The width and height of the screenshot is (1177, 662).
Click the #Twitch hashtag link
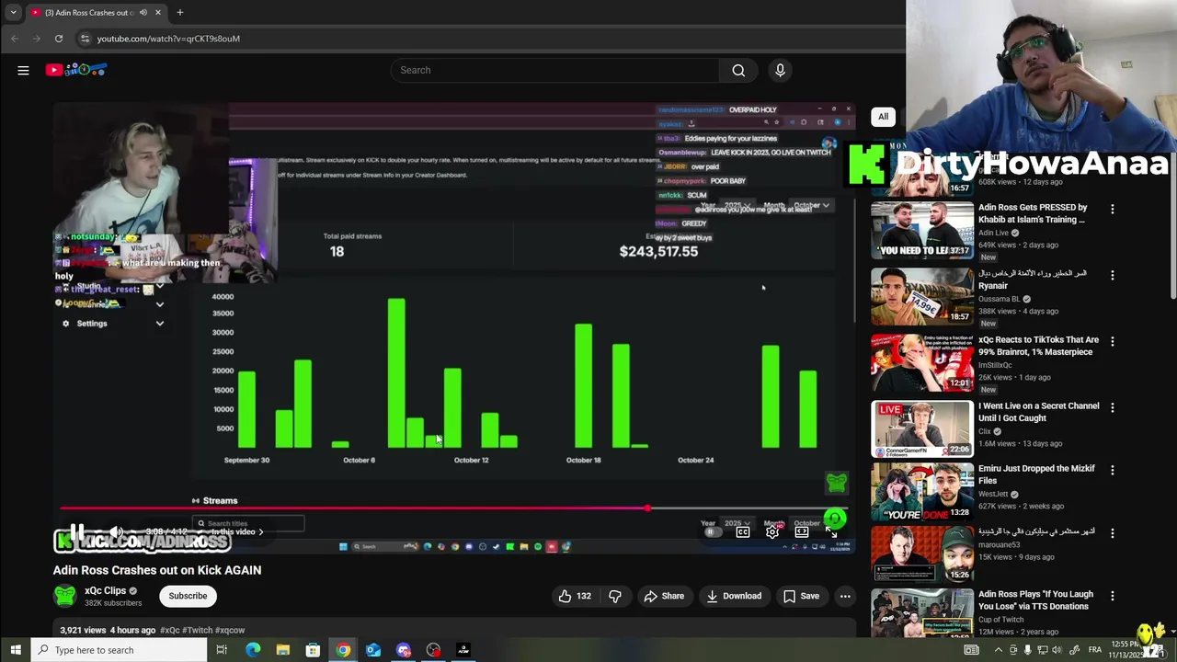tap(197, 630)
